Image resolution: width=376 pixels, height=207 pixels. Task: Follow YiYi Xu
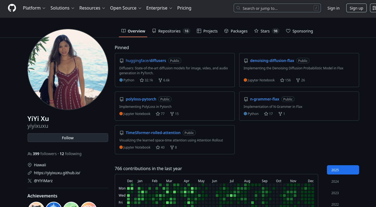click(68, 138)
